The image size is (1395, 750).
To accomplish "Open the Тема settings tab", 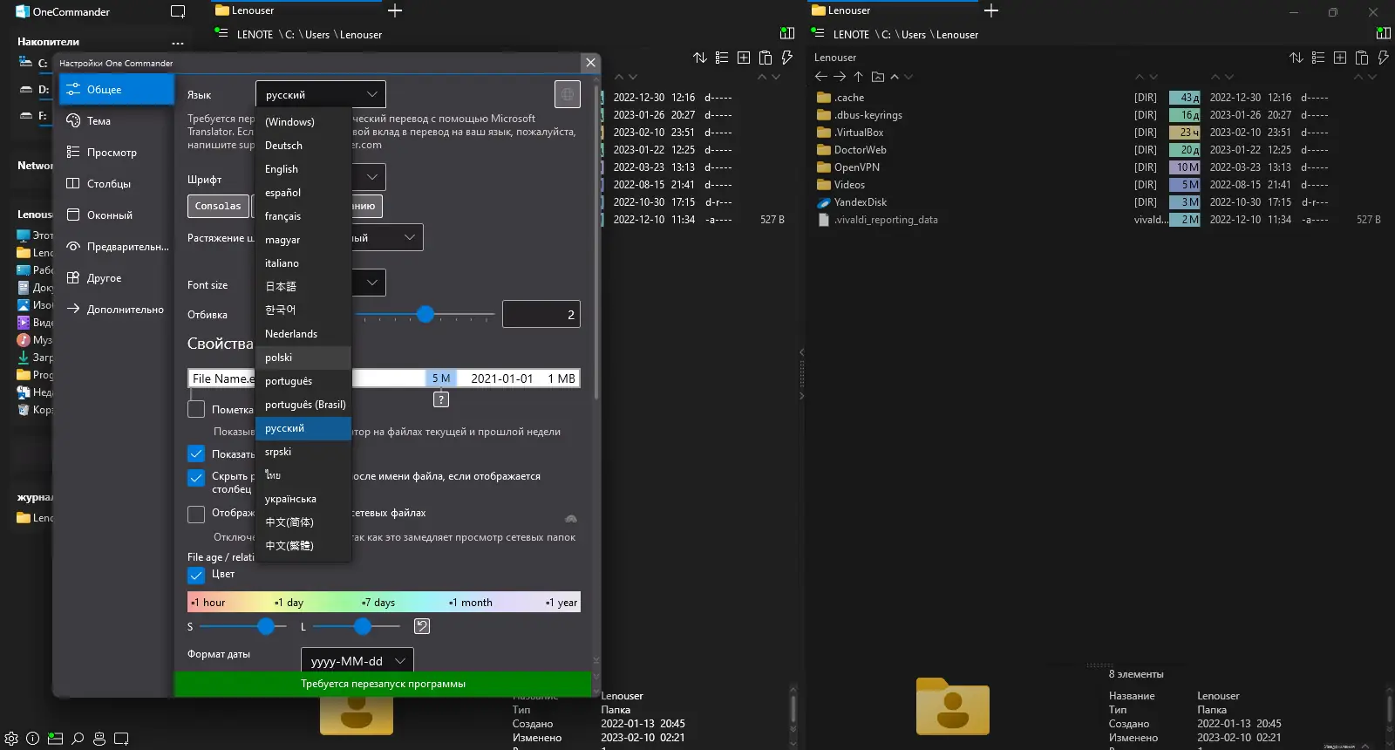I will (117, 121).
